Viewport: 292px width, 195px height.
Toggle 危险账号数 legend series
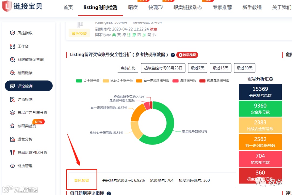coord(184,81)
